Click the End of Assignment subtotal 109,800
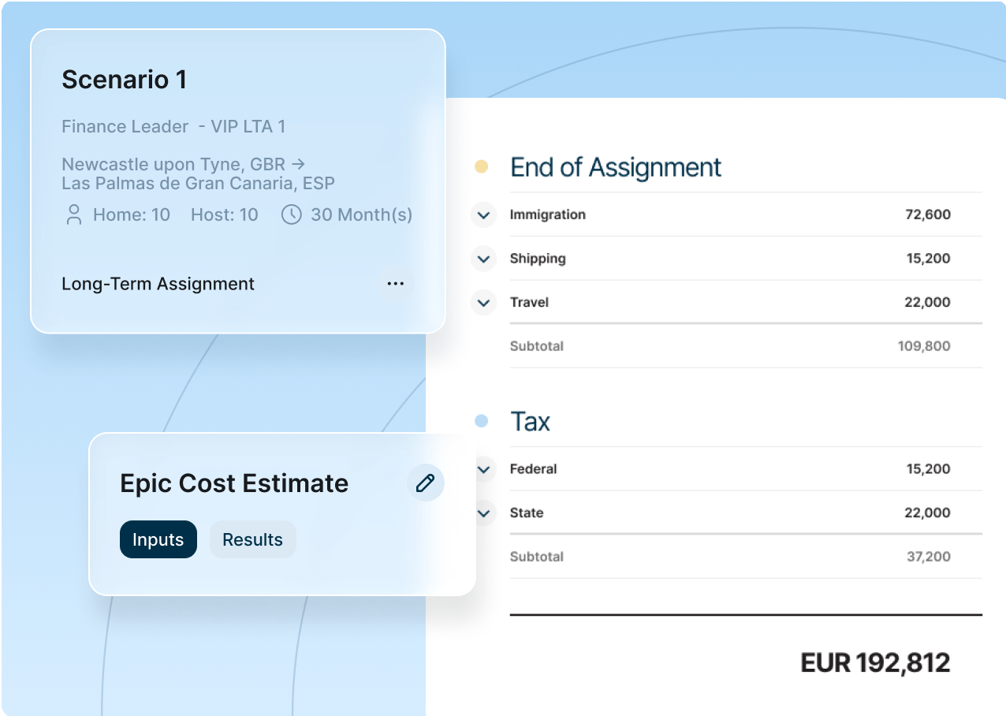Viewport: 1006px width, 716px height. 924,346
